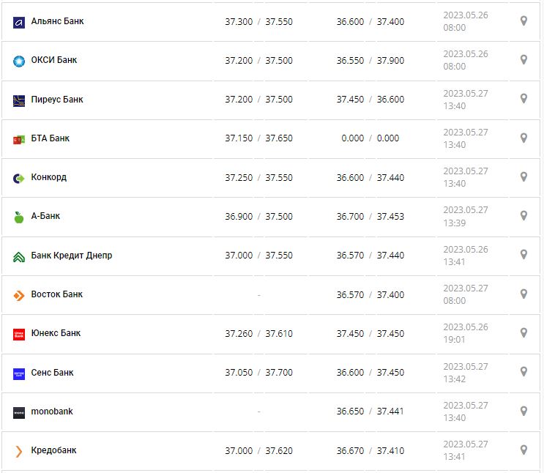This screenshot has width=544, height=473.
Task: Open the Пиреус Банк name link
Action: click(57, 100)
